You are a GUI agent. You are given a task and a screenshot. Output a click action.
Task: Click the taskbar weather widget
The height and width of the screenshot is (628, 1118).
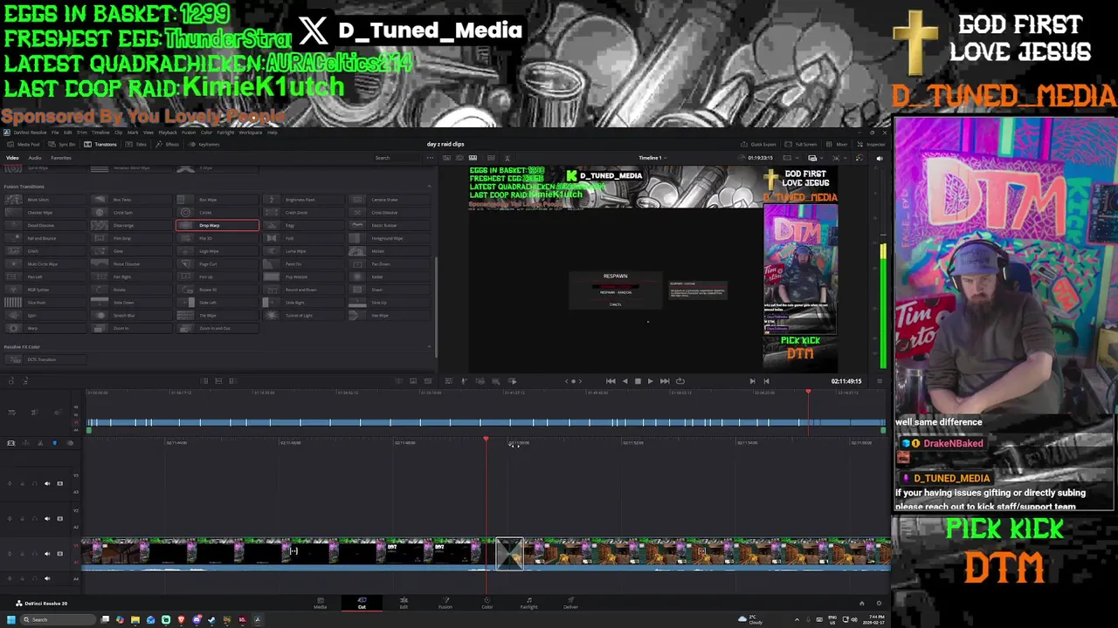[x=749, y=620]
